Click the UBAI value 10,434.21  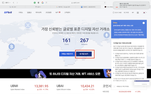[x=87, y=86]
